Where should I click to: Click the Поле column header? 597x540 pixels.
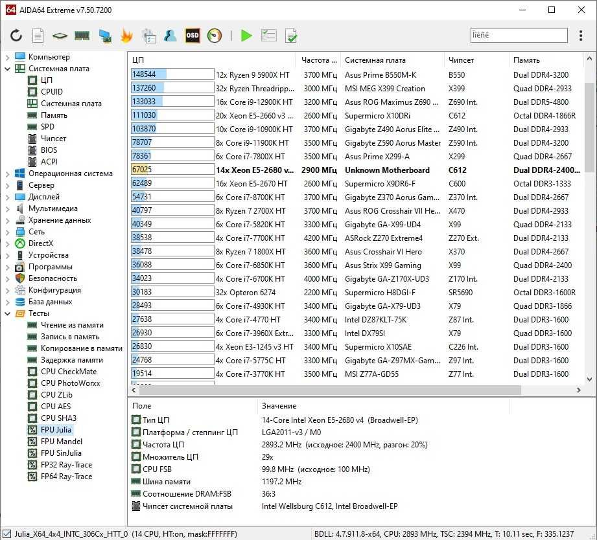coord(193,406)
